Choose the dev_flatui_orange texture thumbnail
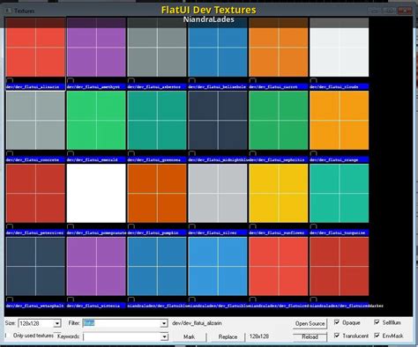The height and width of the screenshot is (347, 418). click(x=340, y=120)
